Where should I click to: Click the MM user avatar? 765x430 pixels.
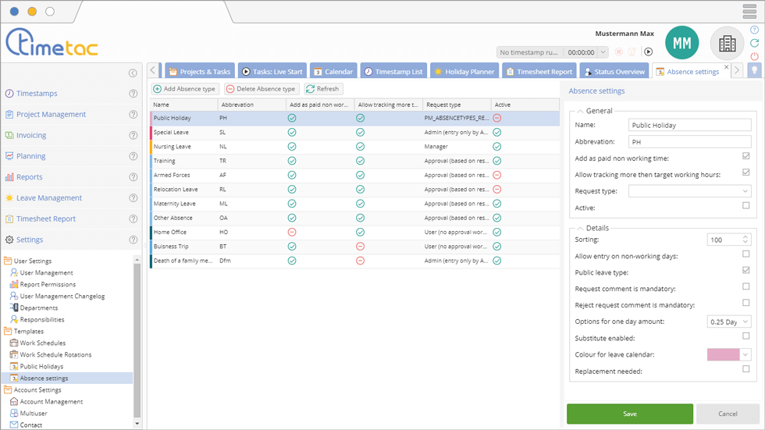pyautogui.click(x=681, y=44)
